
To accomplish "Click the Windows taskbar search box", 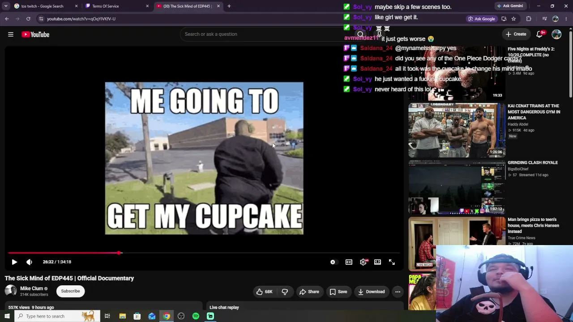I will 57,316.
